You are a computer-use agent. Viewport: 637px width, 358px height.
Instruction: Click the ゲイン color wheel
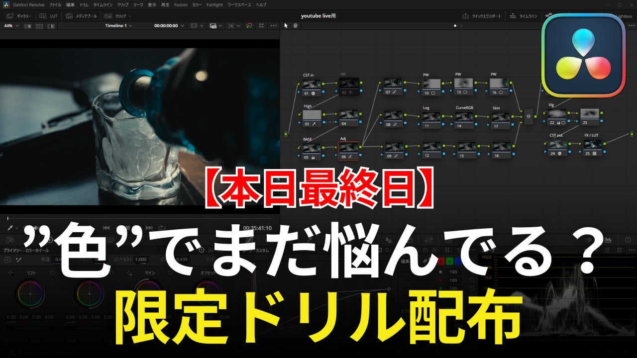point(148,294)
